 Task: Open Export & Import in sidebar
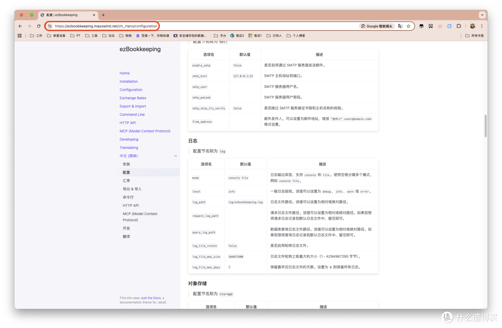coord(133,107)
